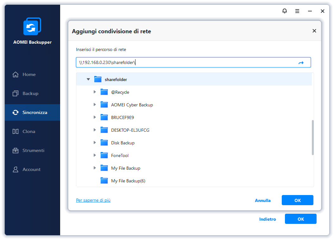The image size is (334, 240).
Task: Select the @Recycle entry name
Action: pos(120,92)
